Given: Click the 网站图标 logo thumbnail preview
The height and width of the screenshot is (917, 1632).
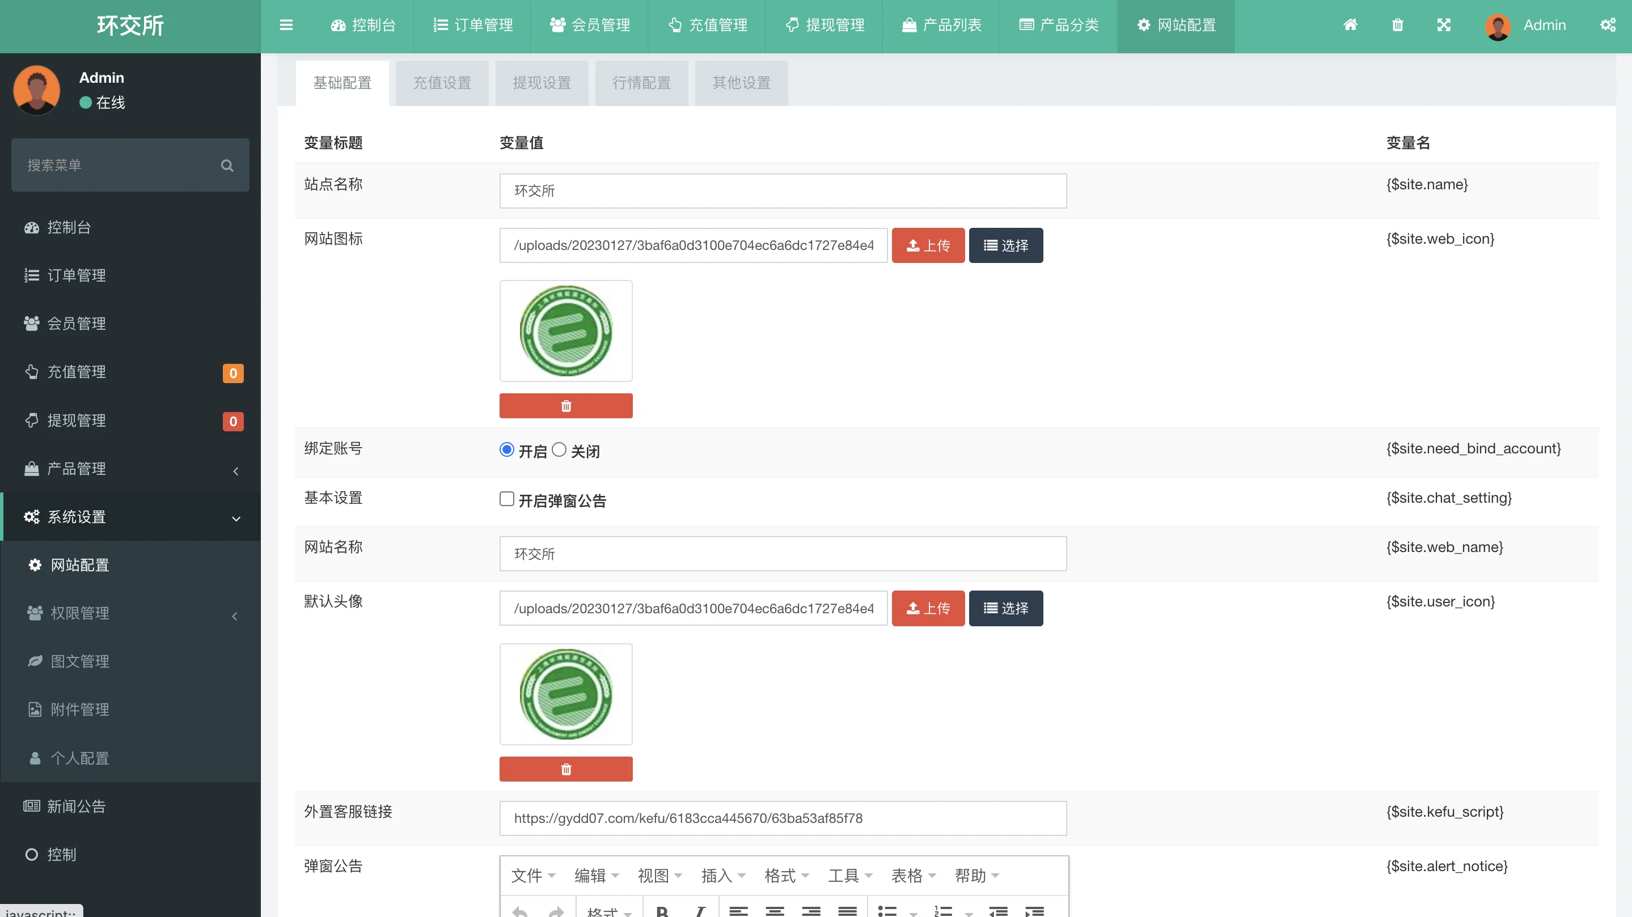Looking at the screenshot, I should [x=565, y=331].
